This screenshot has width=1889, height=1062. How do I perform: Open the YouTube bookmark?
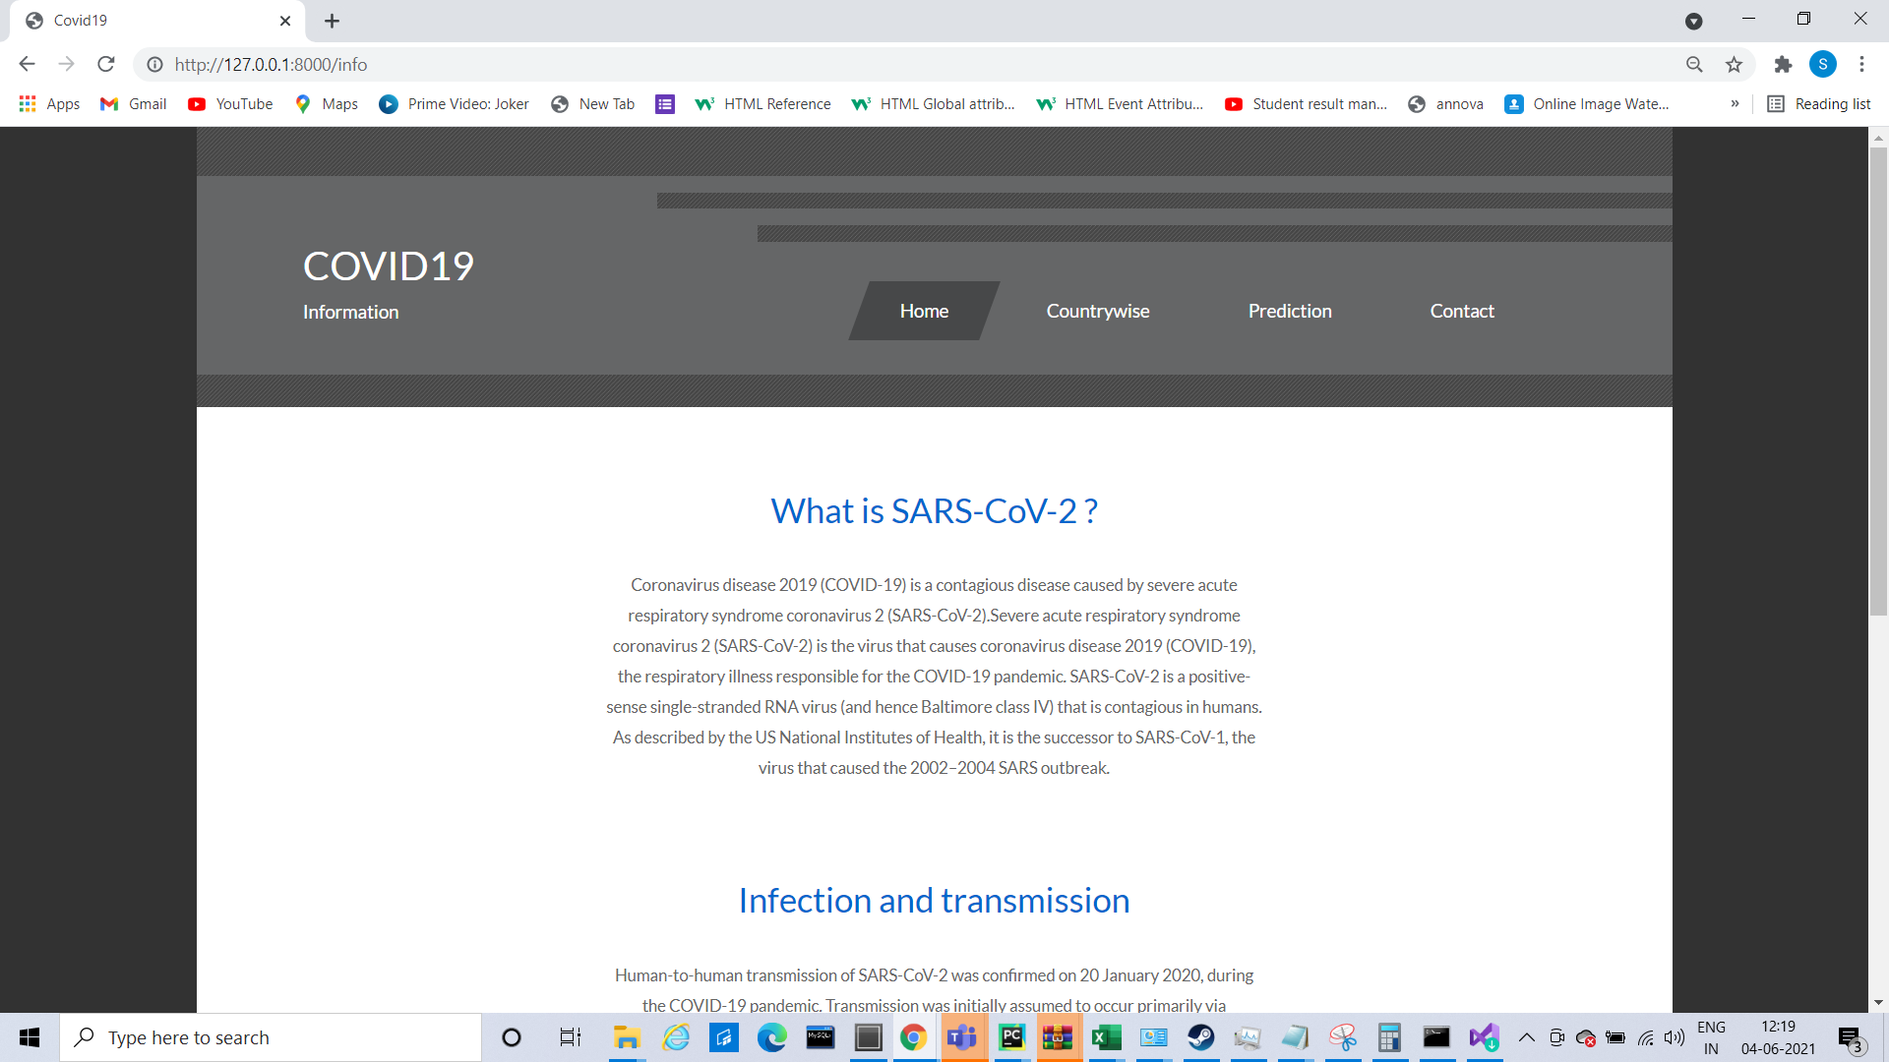[x=230, y=104]
